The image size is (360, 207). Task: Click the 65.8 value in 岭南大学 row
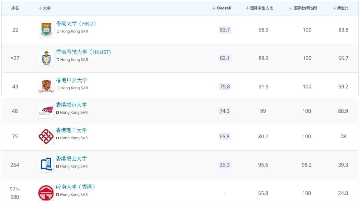point(263,193)
